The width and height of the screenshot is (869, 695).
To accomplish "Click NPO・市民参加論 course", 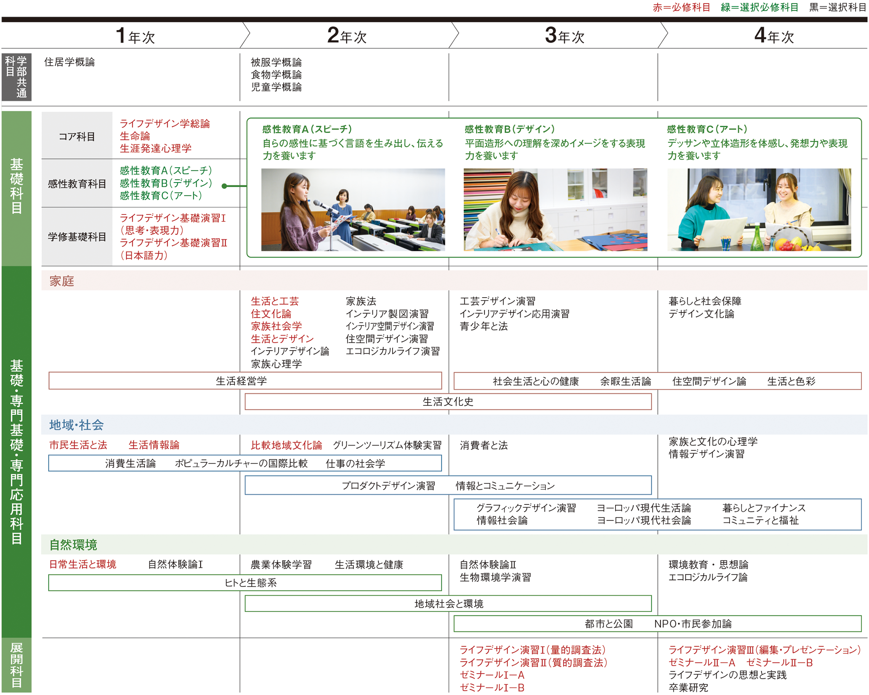I will pyautogui.click(x=693, y=624).
